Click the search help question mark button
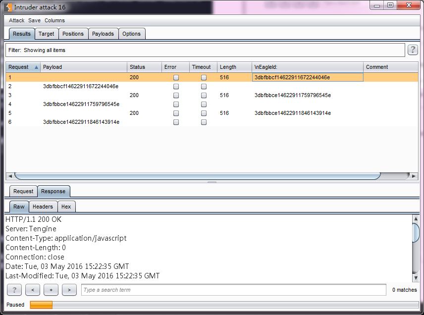The width and height of the screenshot is (424, 315). (14, 290)
